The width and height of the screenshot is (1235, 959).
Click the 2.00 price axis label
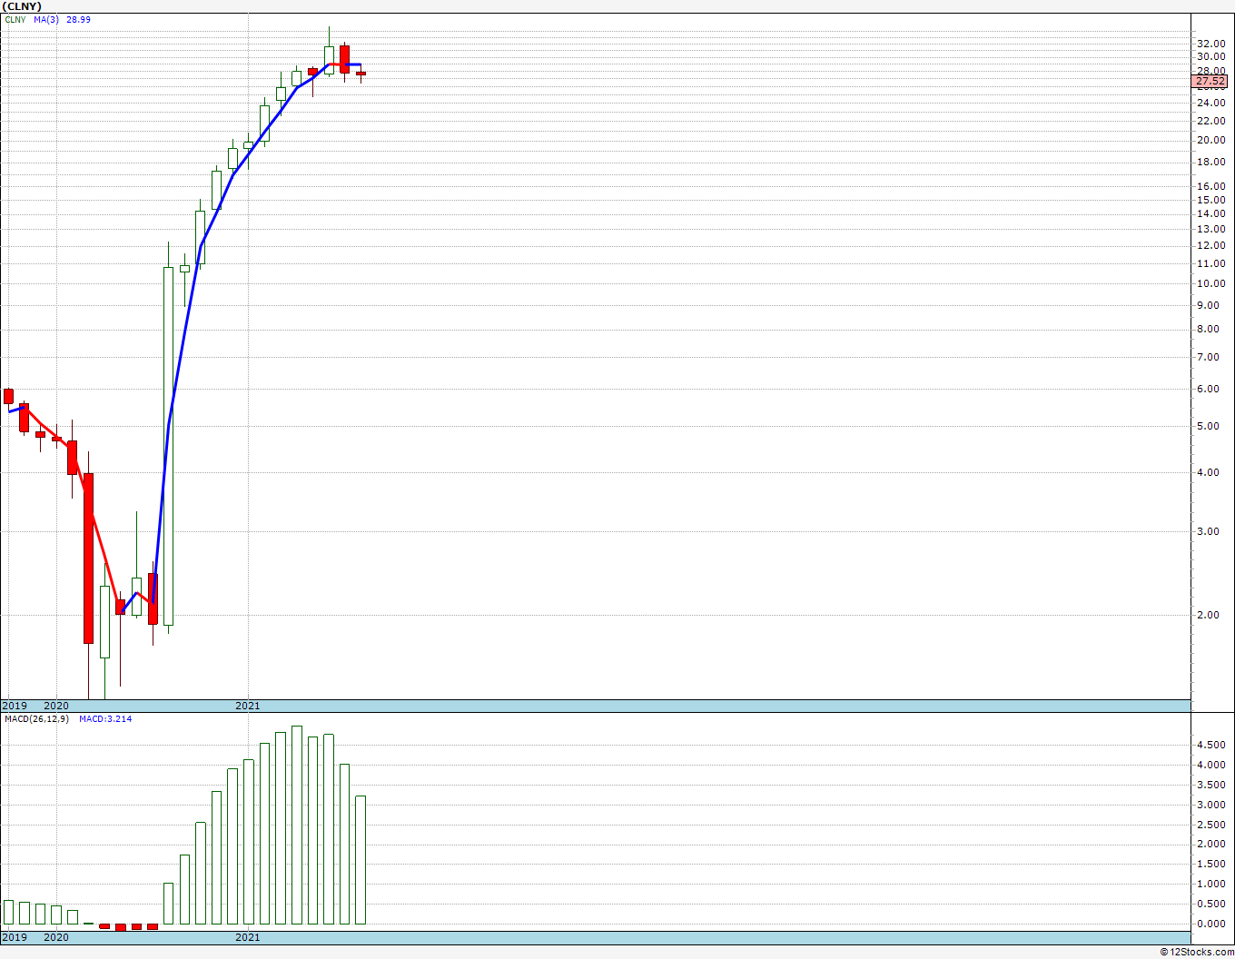[1209, 616]
